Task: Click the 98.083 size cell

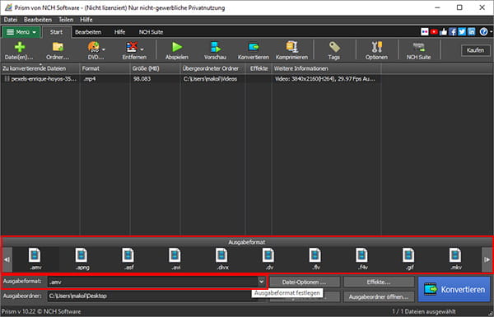Action: coord(142,79)
